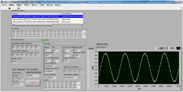This screenshot has width=183, height=92.
Task: Click source MAC byte 0A field
Action: 19,54
